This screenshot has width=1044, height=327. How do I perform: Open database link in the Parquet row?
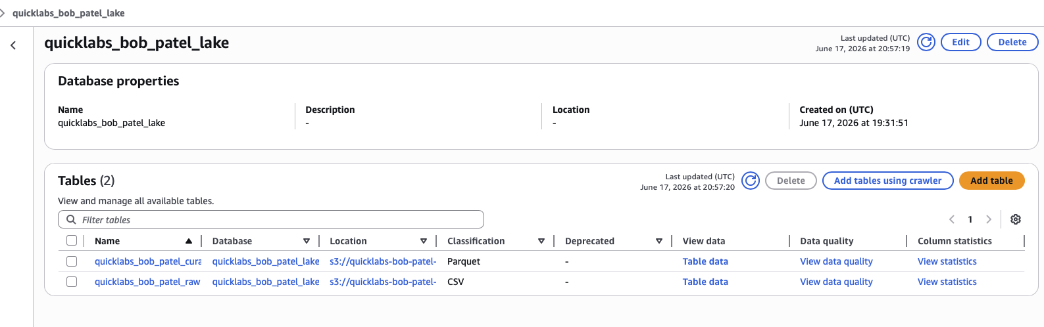click(266, 261)
